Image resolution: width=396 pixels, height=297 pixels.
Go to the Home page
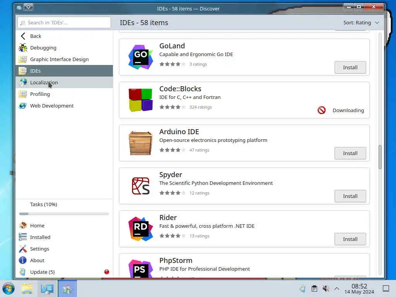64,225
